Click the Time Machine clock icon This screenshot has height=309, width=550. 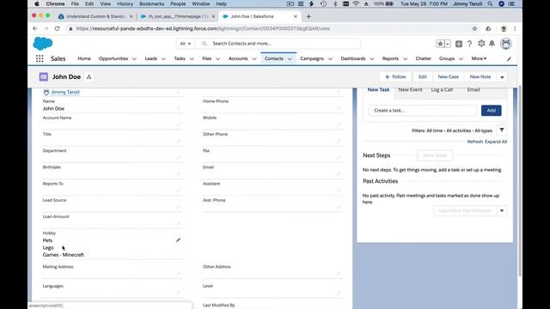pos(323,3)
